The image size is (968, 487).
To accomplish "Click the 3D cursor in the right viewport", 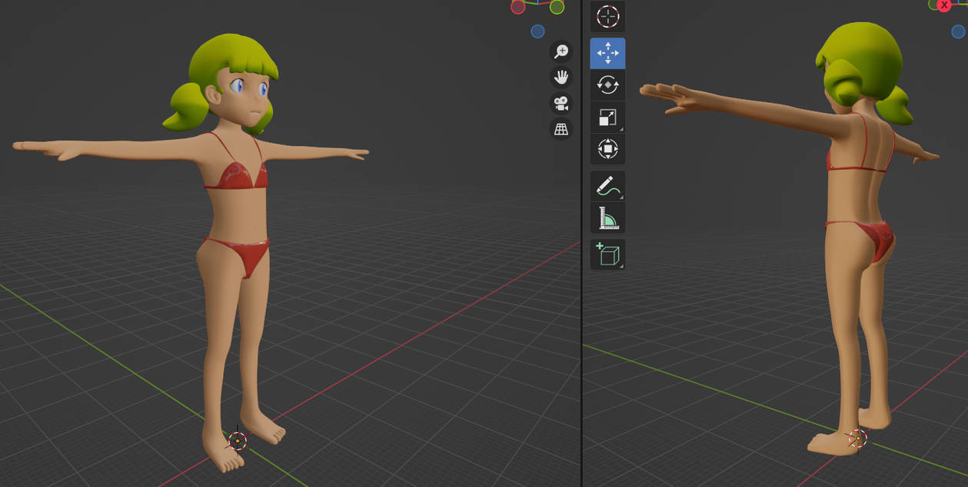I will tap(858, 439).
